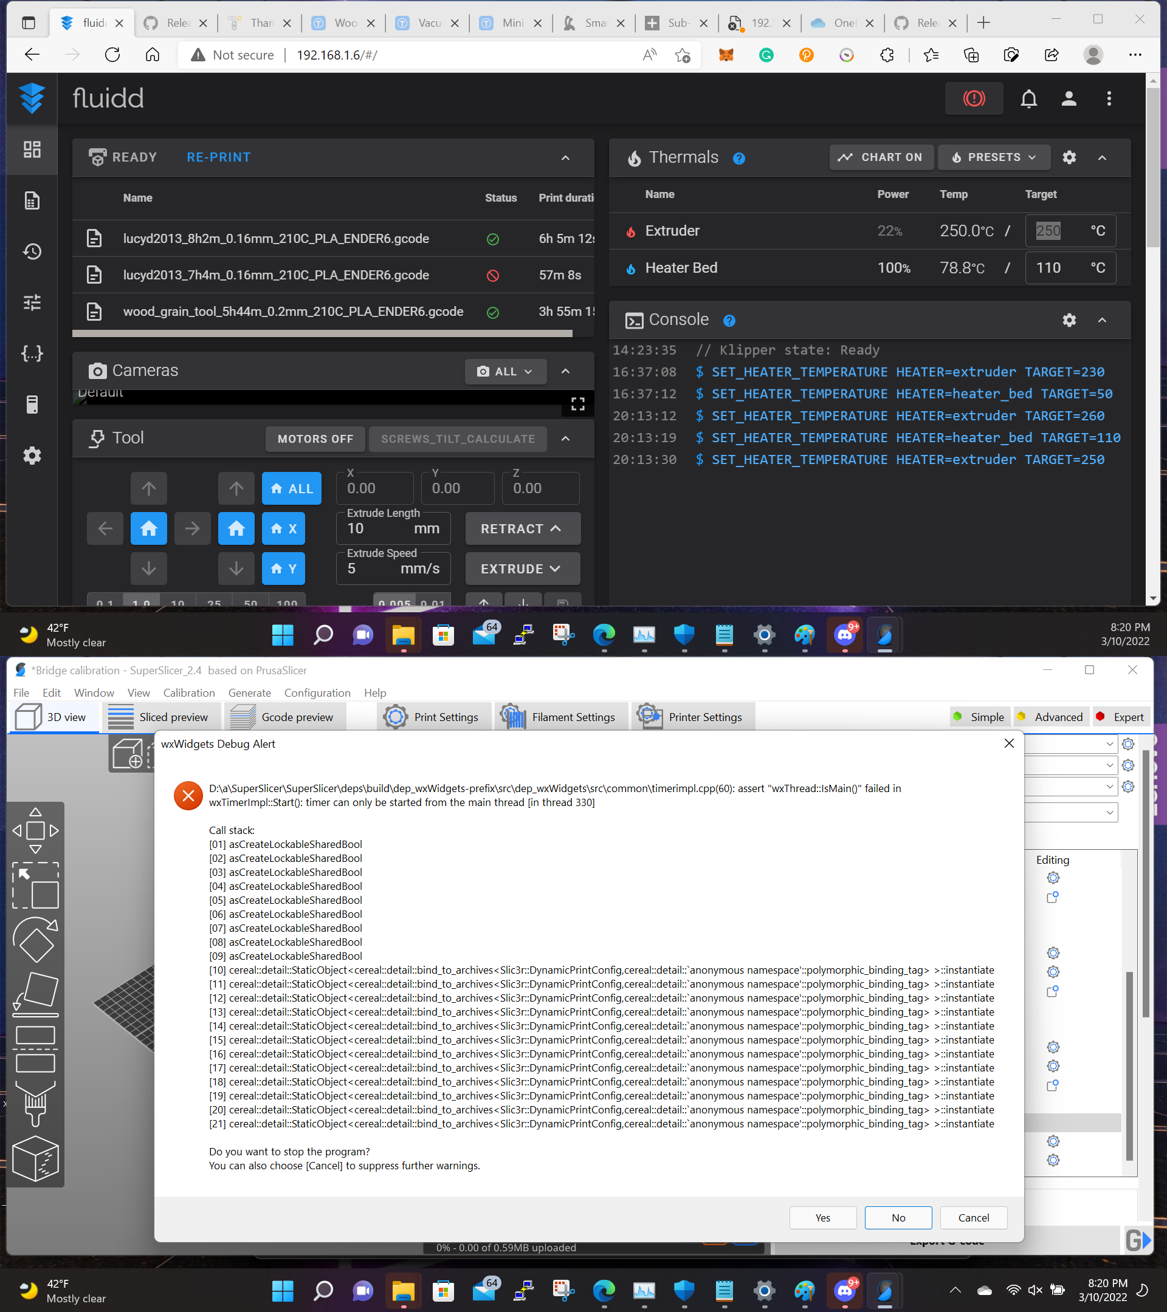
Task: Open the PRESETS dropdown in Thermals
Action: pos(993,157)
